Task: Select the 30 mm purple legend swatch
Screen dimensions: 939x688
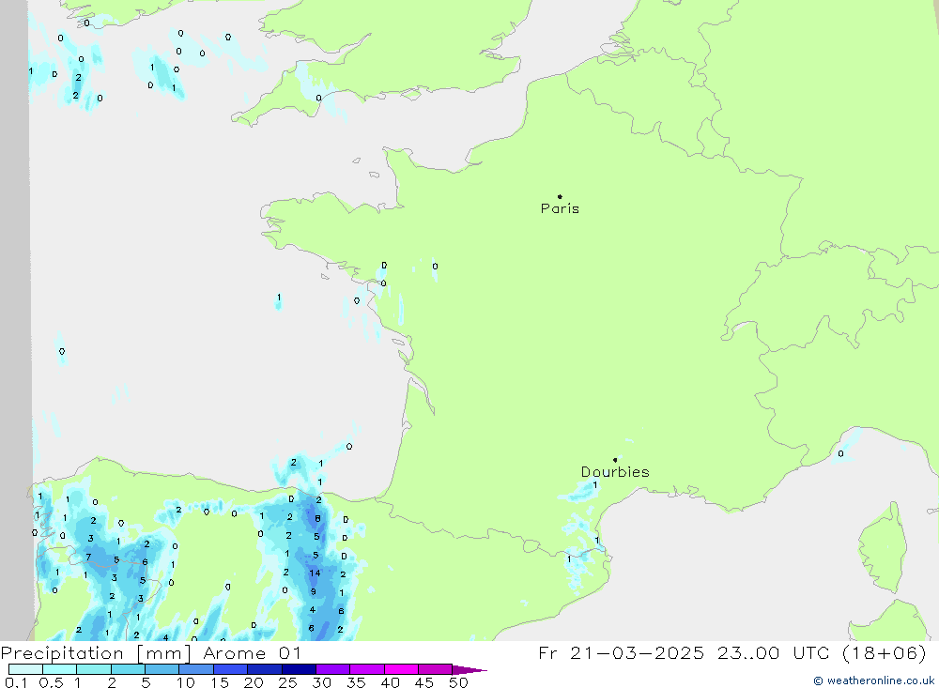Action: [333, 669]
